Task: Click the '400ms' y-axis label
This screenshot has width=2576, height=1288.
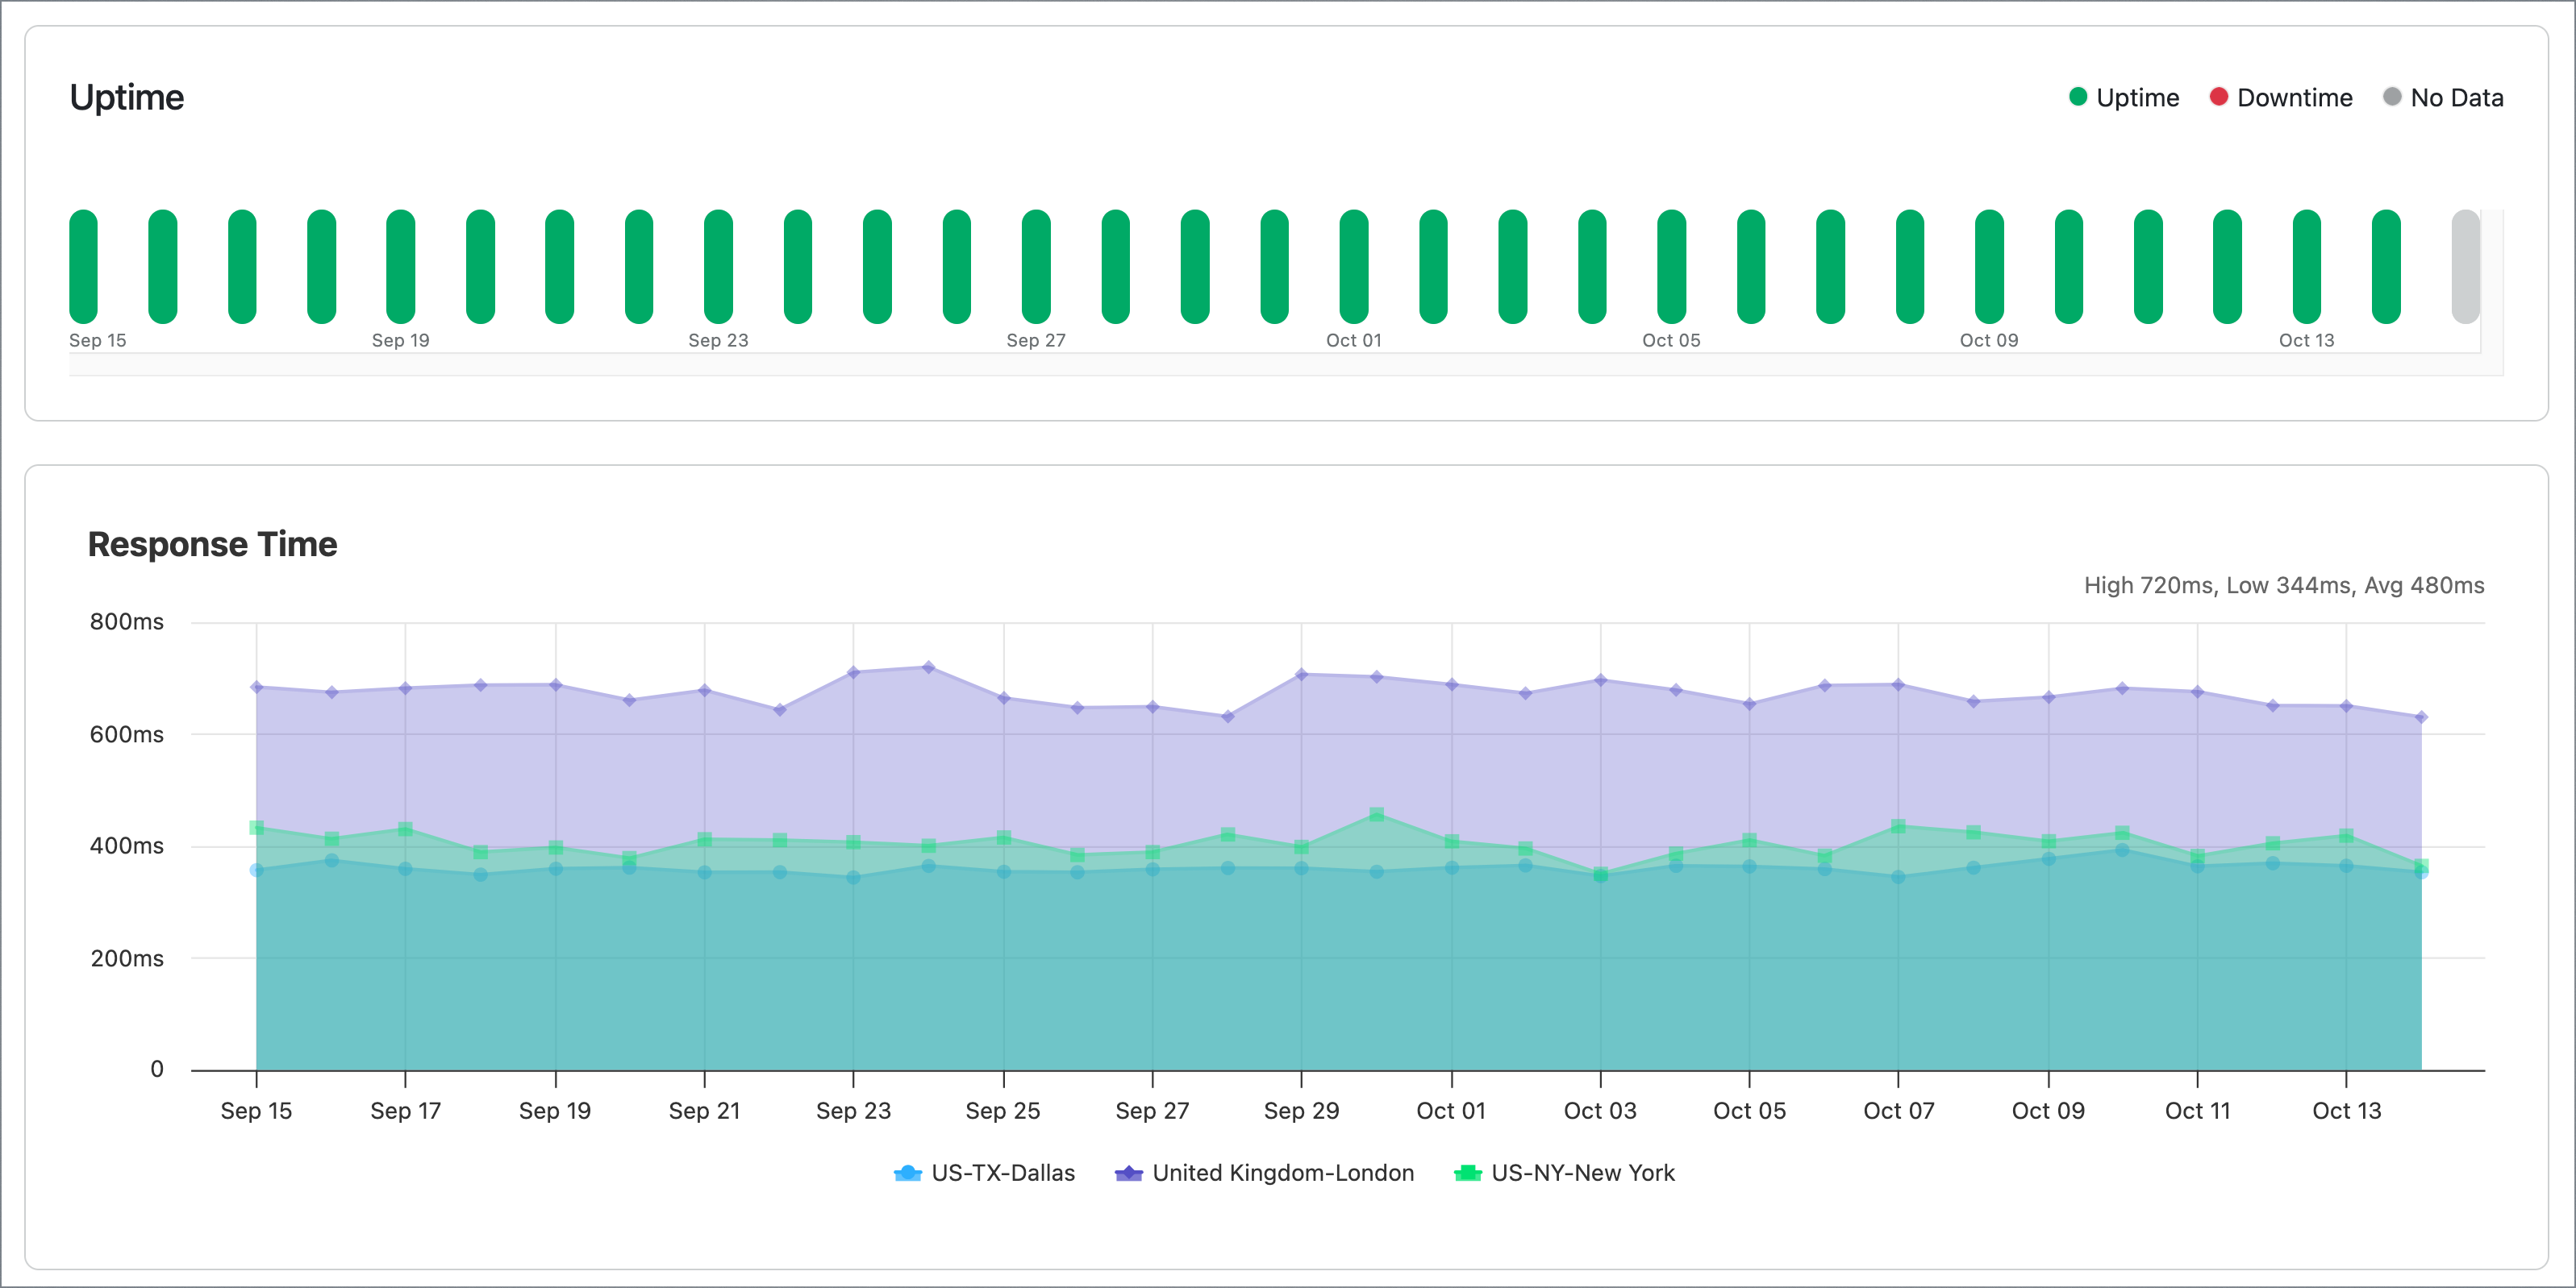Action: [x=127, y=846]
